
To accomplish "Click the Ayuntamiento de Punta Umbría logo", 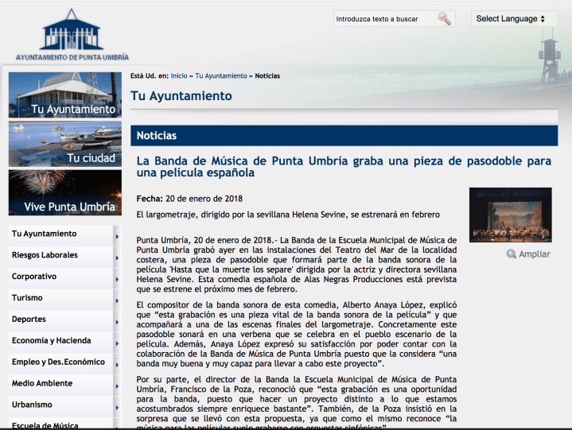I will [x=72, y=36].
